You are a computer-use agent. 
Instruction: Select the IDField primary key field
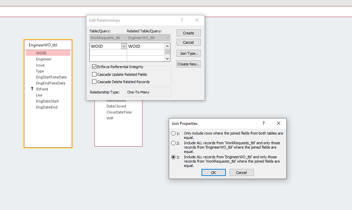(x=42, y=89)
